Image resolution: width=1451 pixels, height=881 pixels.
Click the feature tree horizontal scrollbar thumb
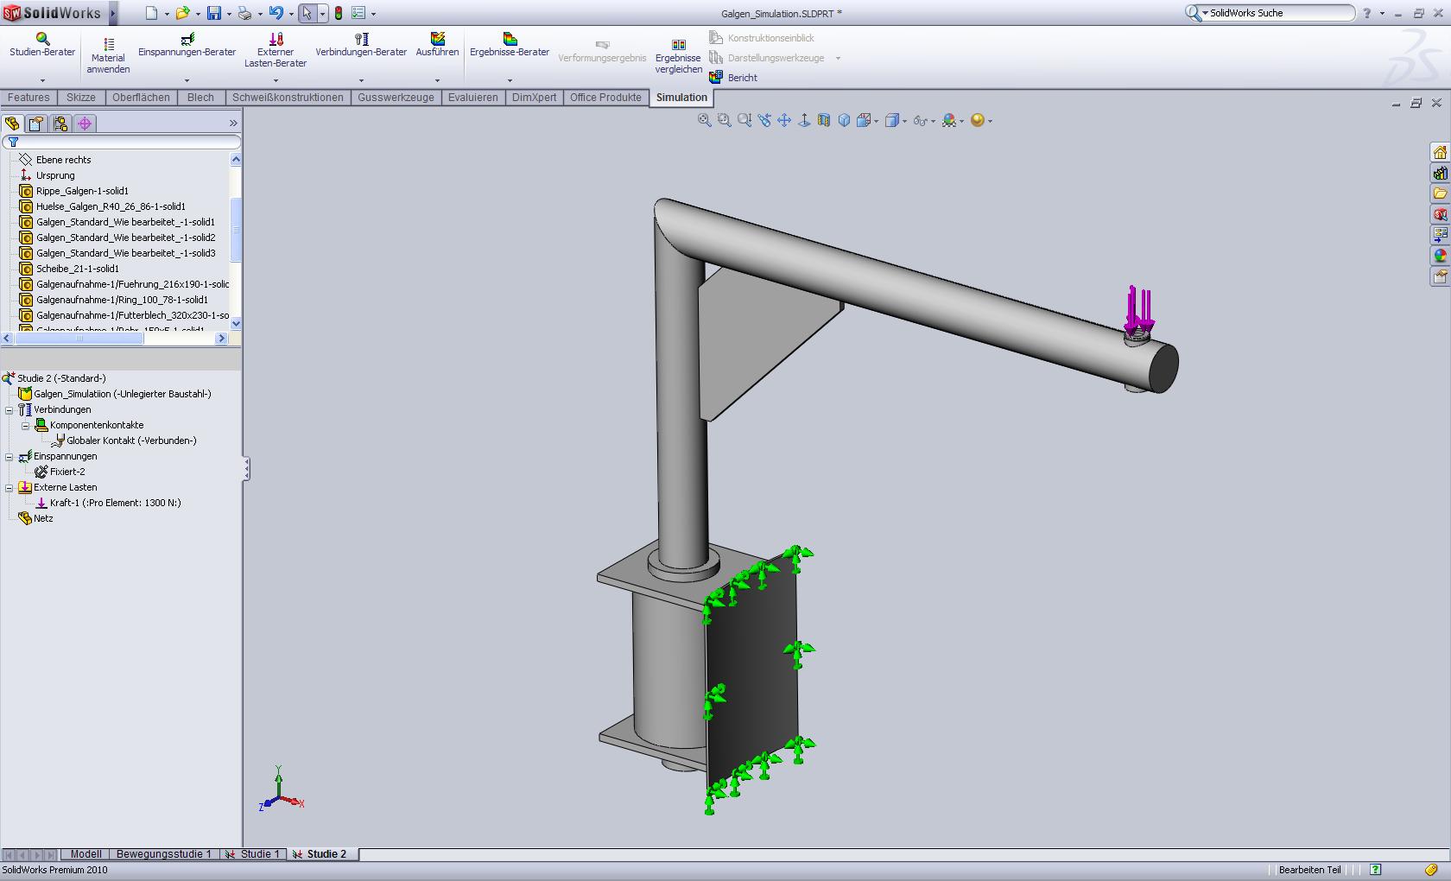tap(78, 339)
